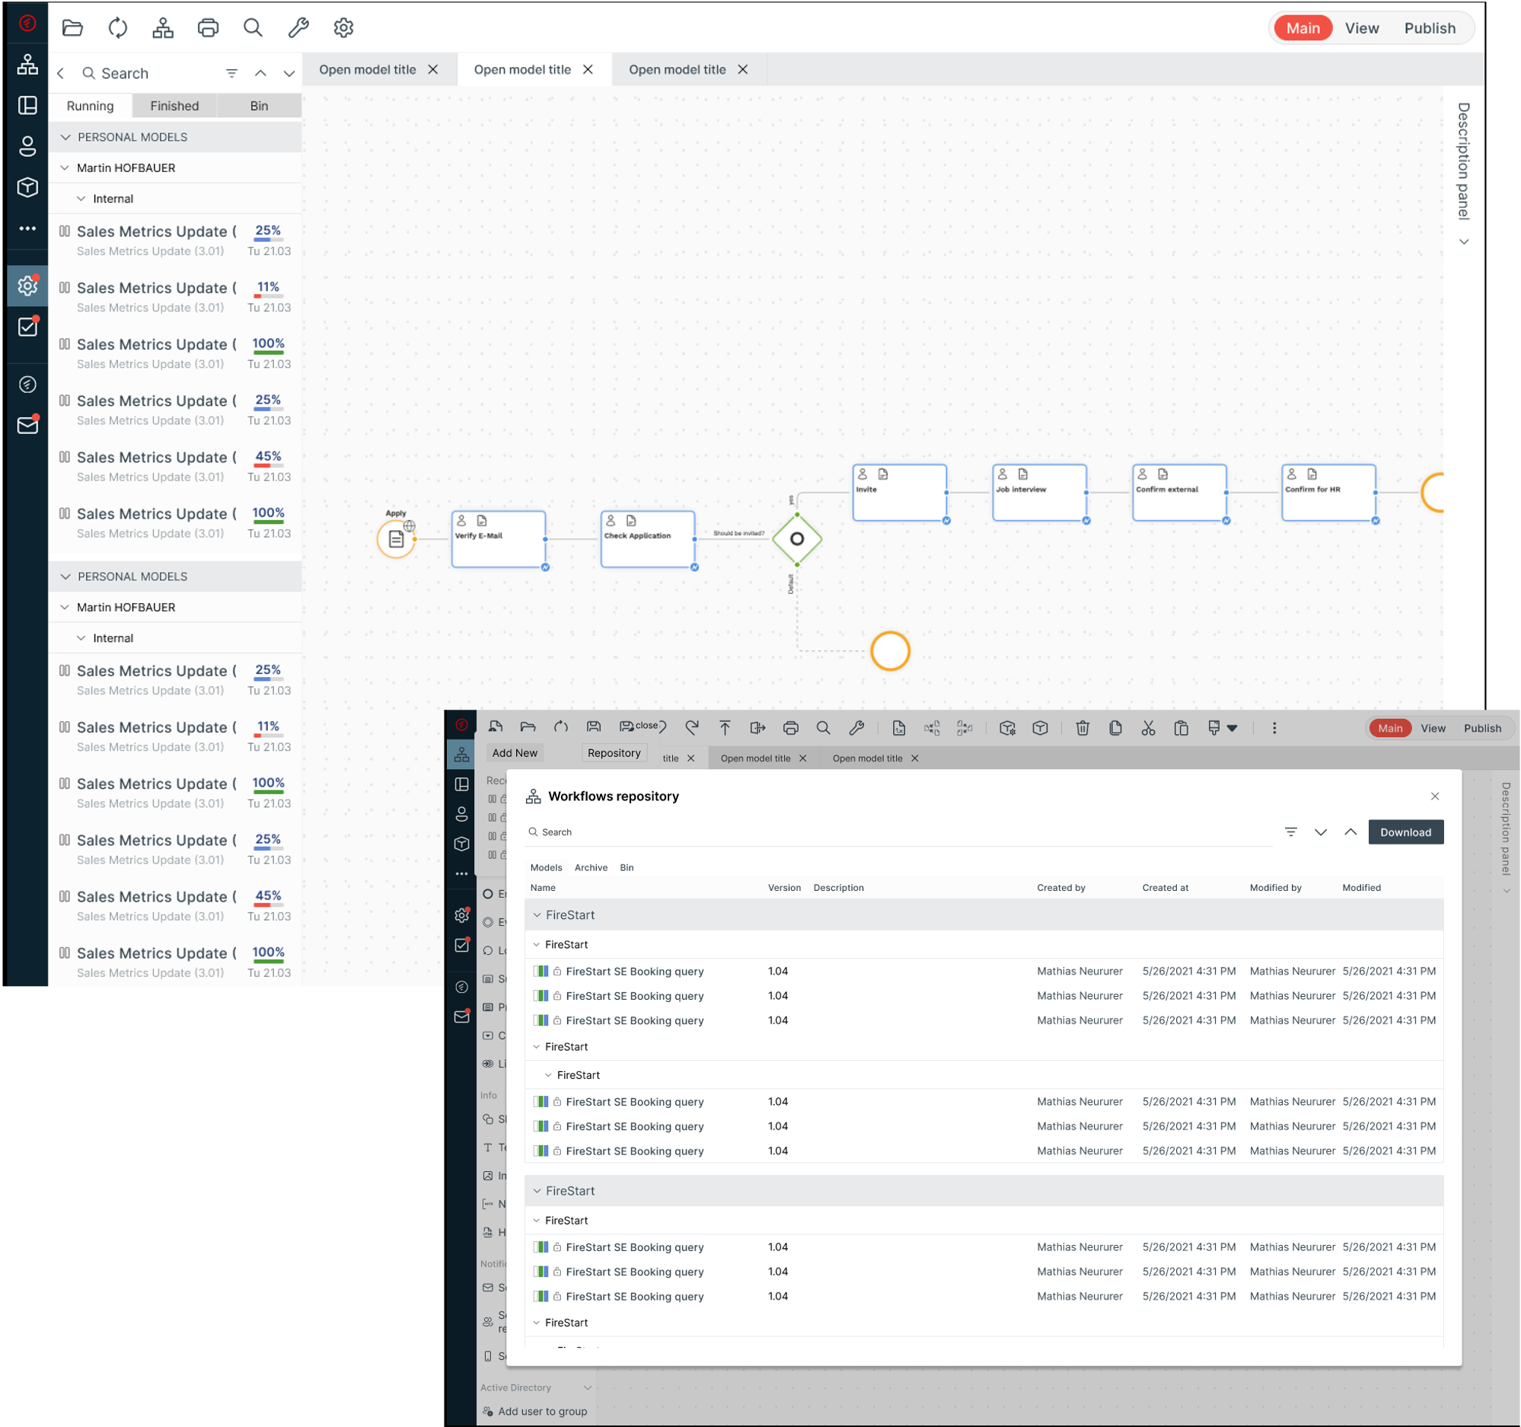Collapse the first PERSONAL MODELS section
The height and width of the screenshot is (1427, 1521).
point(65,138)
